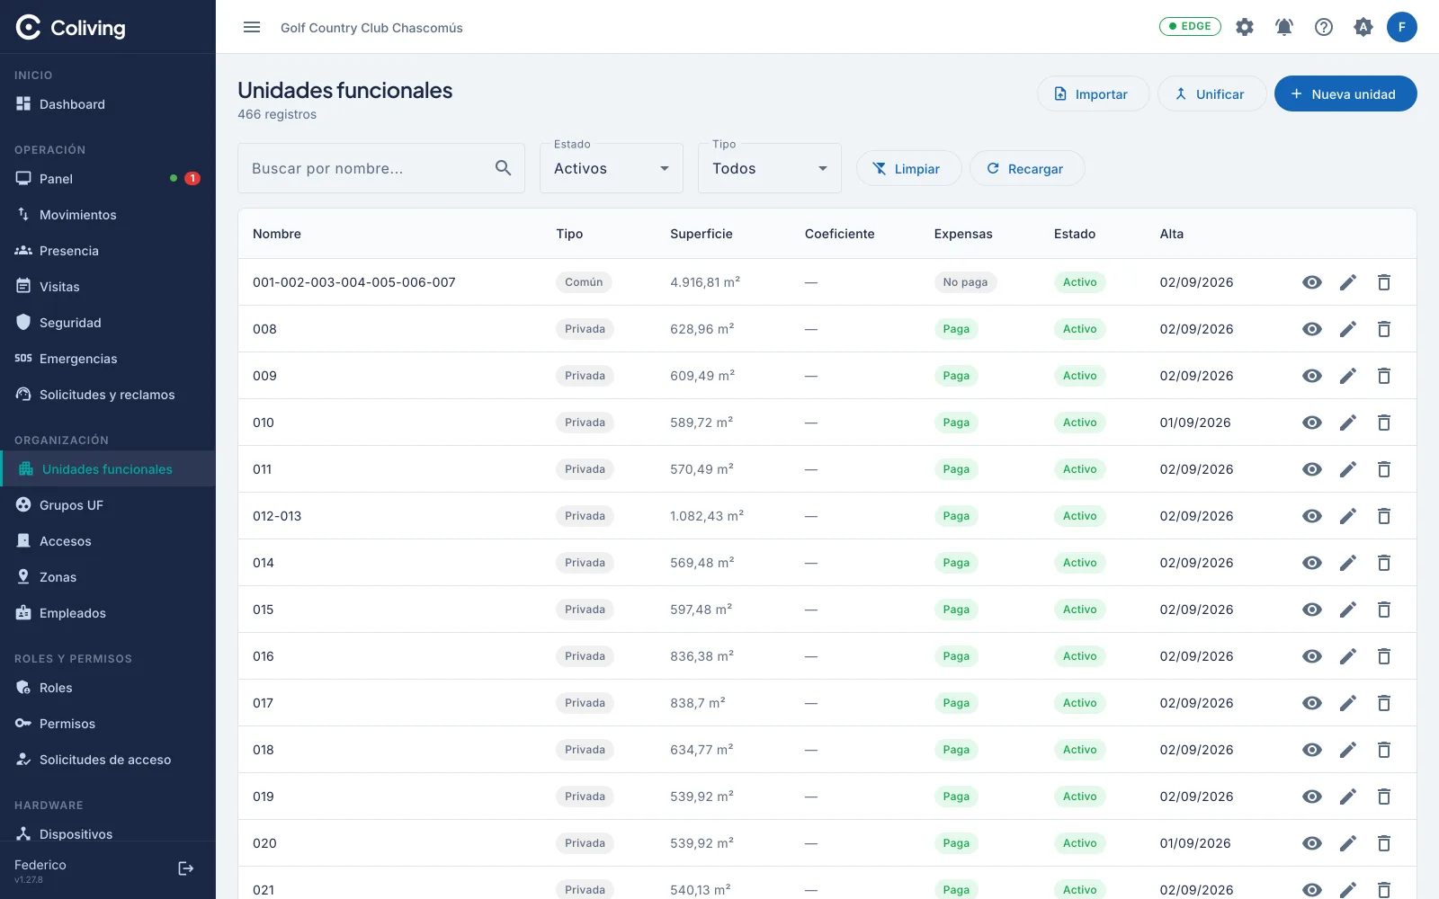Edit unit 020 pencil icon
This screenshot has width=1439, height=899.
(1348, 843)
